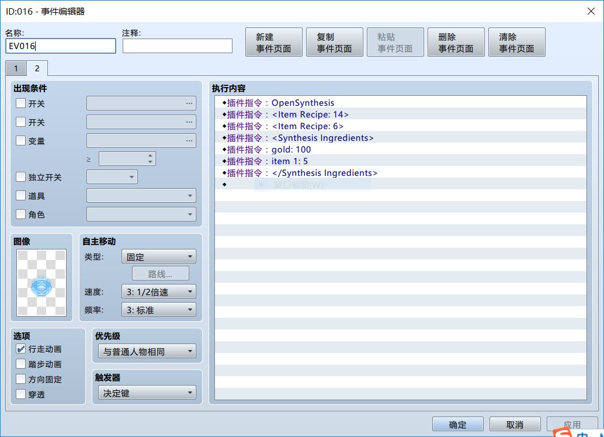This screenshot has width=604, height=437.
Task: Click the 注释 note input field
Action: click(178, 46)
